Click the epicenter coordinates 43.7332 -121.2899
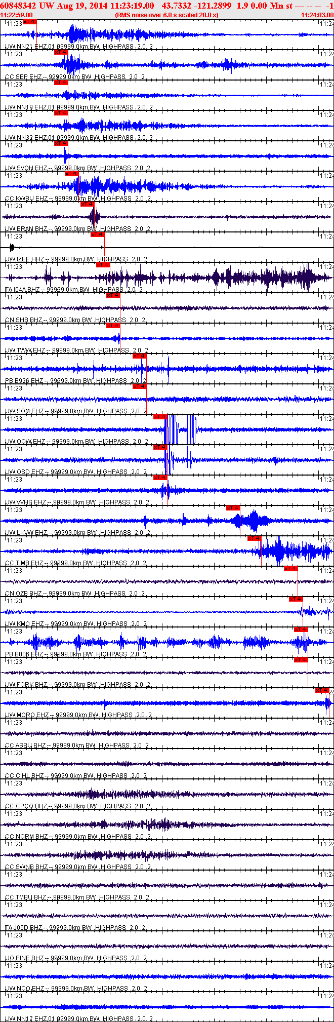The image size is (334, 1022). [x=196, y=6]
